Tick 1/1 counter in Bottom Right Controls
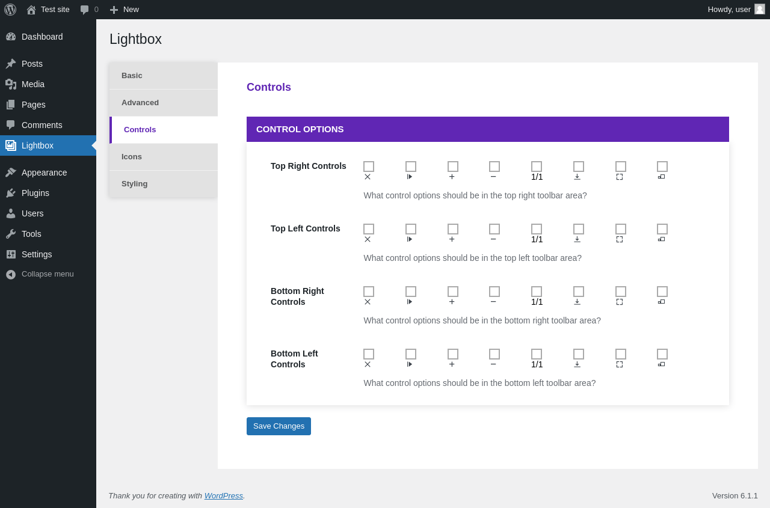 click(x=537, y=292)
